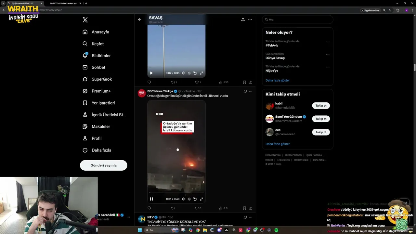
Task: Open more options on the NTV post
Action: click(x=251, y=217)
